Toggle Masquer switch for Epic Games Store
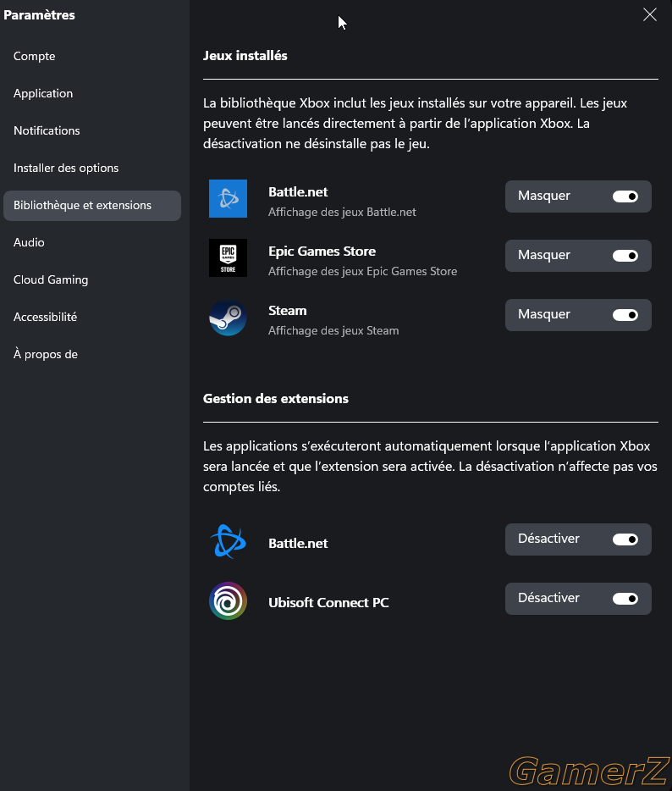The height and width of the screenshot is (791, 672). (x=625, y=256)
